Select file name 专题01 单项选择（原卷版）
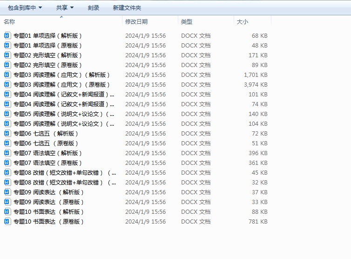This screenshot has width=351, height=259. [47, 46]
